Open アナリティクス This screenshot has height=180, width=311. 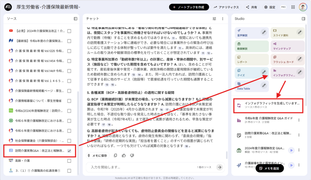[226, 7]
